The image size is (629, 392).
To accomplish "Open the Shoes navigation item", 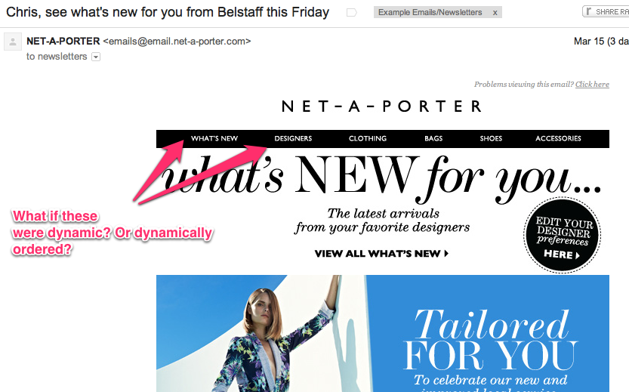I will click(491, 139).
